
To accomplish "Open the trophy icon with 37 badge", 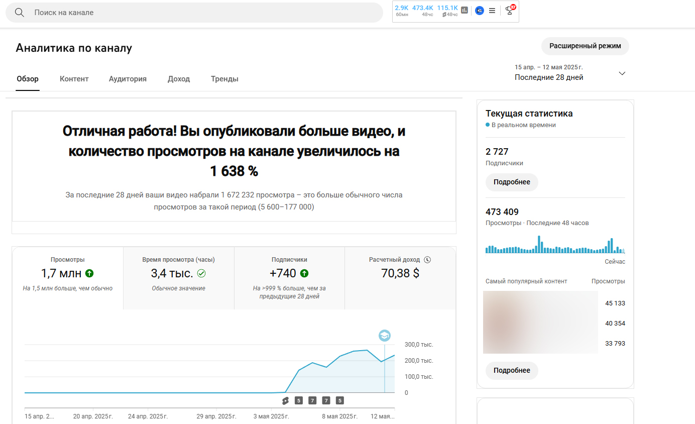I will click(510, 10).
